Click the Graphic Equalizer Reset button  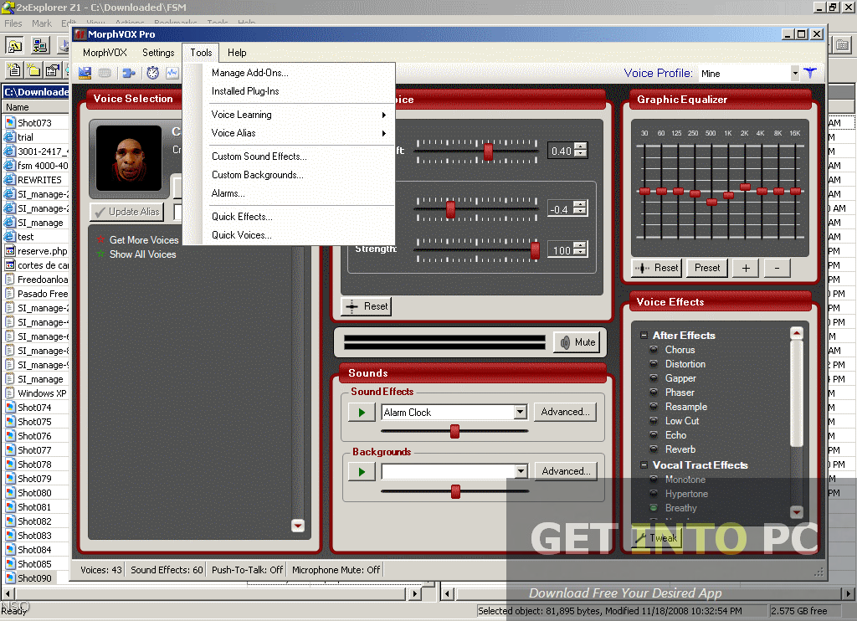(x=657, y=268)
